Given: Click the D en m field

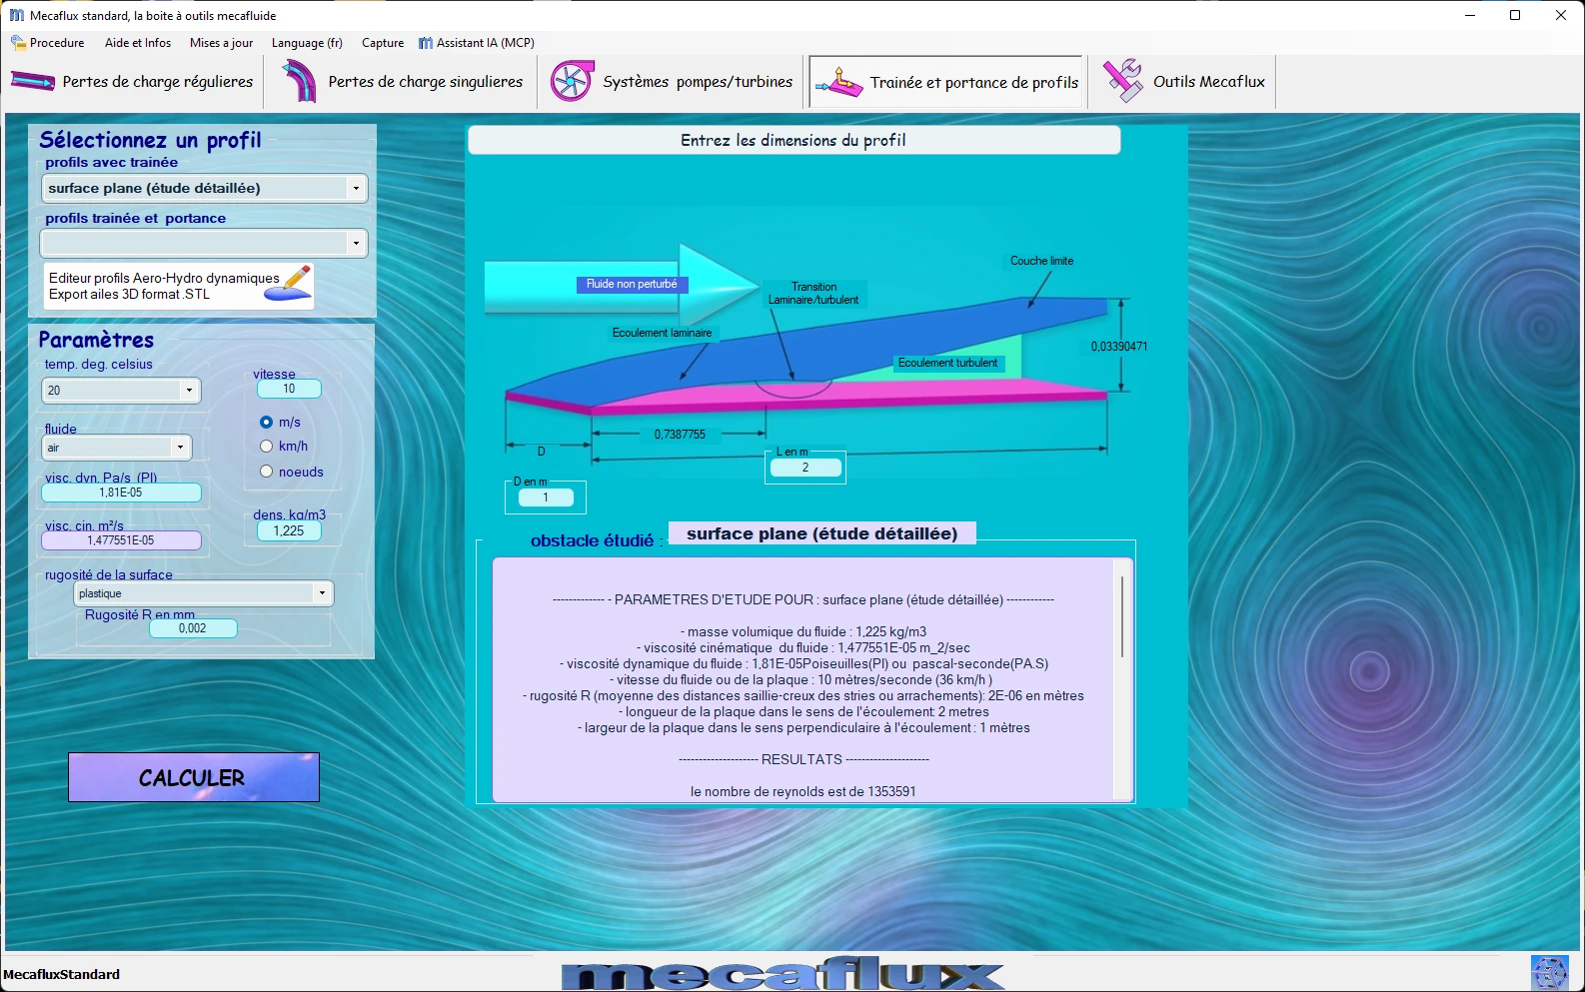Looking at the screenshot, I should pos(546,496).
